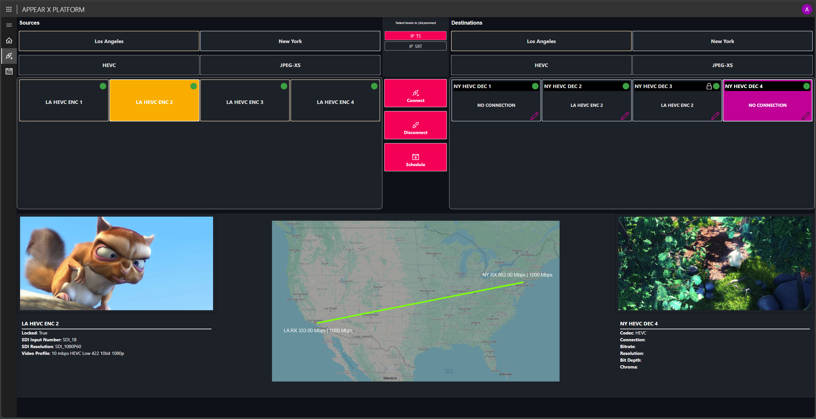Click NY HEVC DEC 1 green status dot
The height and width of the screenshot is (419, 816).
pos(535,86)
